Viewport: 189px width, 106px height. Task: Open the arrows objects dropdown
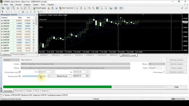point(39,12)
